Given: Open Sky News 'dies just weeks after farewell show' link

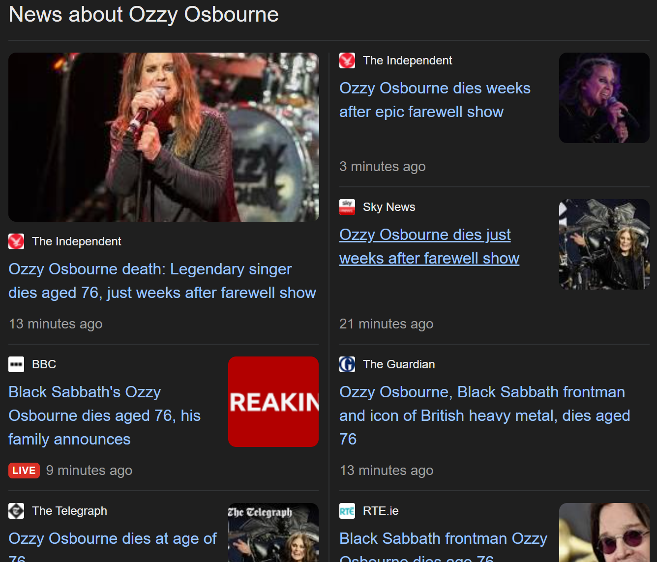Looking at the screenshot, I should (429, 246).
